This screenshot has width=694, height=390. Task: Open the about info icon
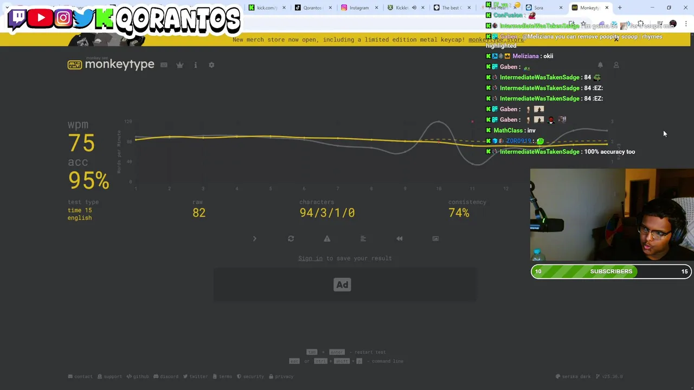[196, 65]
